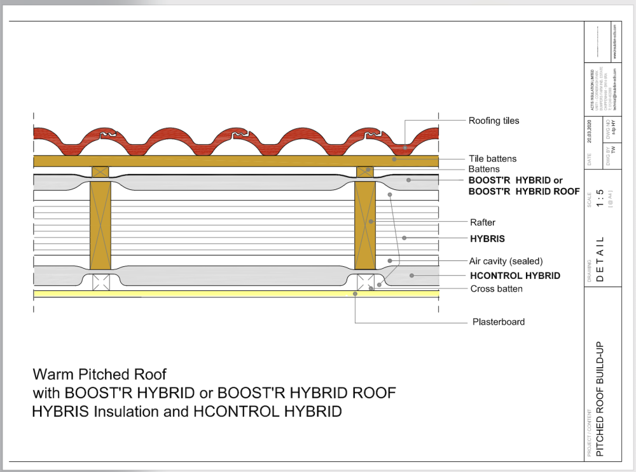The width and height of the screenshot is (636, 472).
Task: Click the bold 'HYBRIS' label
Action: point(487,239)
